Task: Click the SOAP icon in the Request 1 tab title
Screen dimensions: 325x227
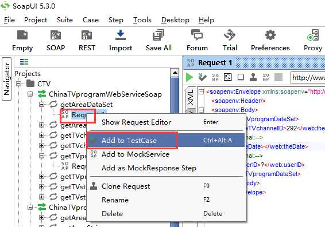Action: click(x=191, y=63)
